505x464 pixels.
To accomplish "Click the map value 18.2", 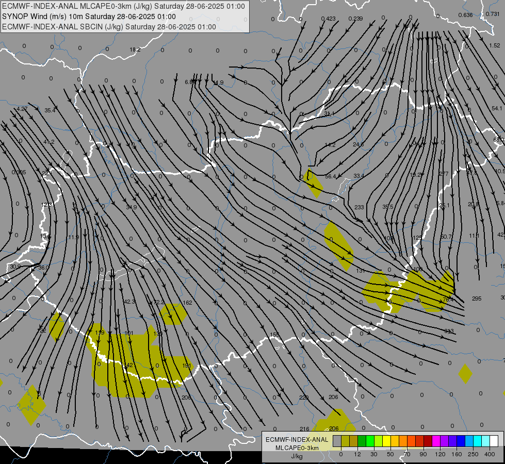I will (135, 49).
